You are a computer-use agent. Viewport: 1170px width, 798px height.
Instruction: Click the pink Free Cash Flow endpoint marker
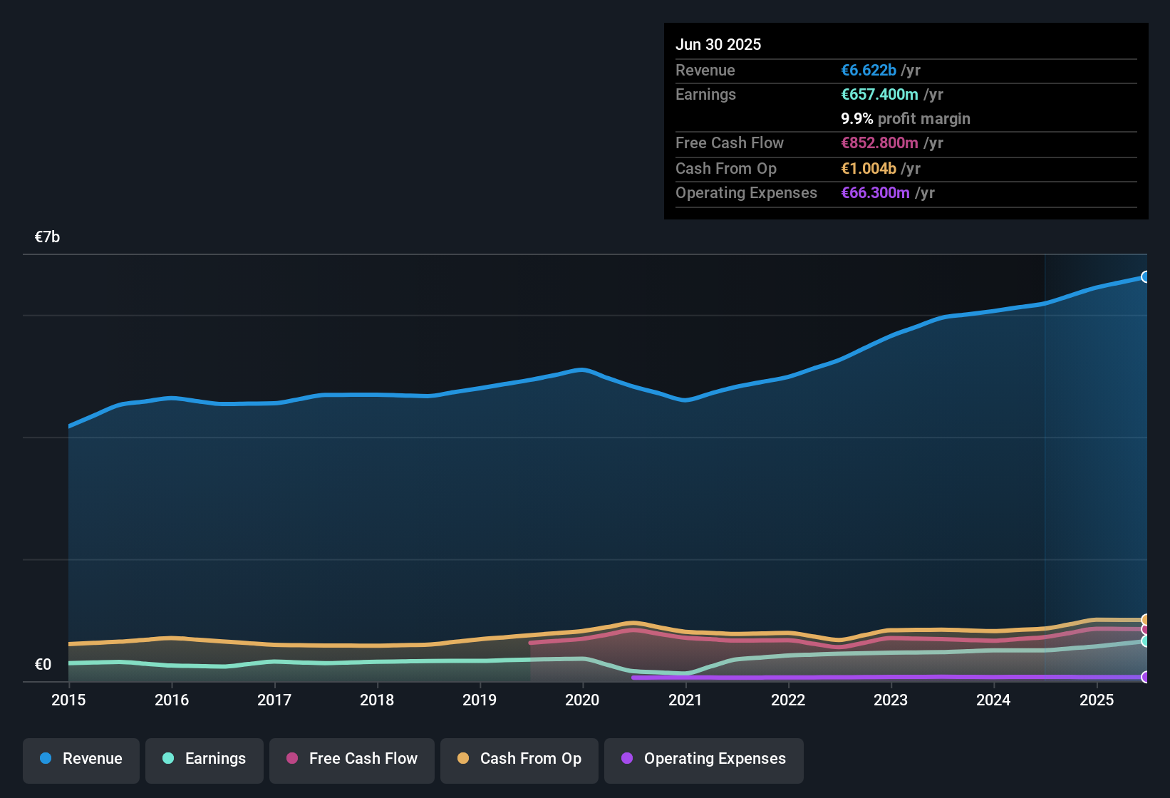pos(1146,629)
